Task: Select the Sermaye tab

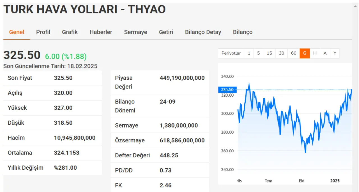Action: click(135, 32)
